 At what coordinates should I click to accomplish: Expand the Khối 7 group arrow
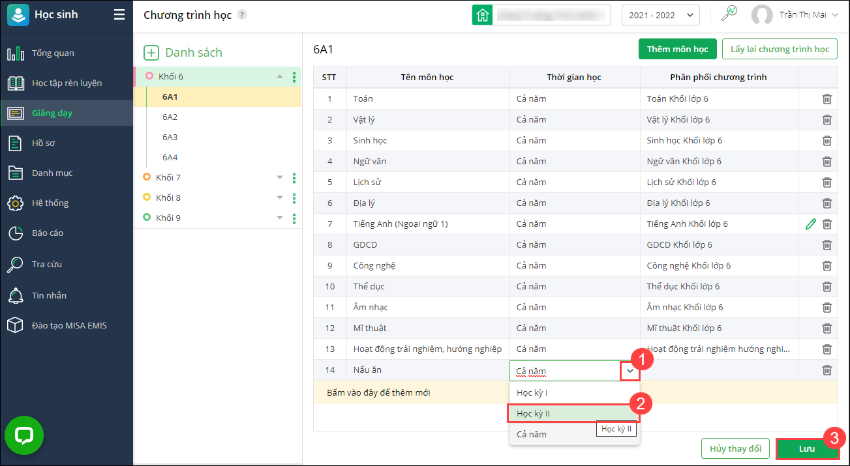coord(280,178)
